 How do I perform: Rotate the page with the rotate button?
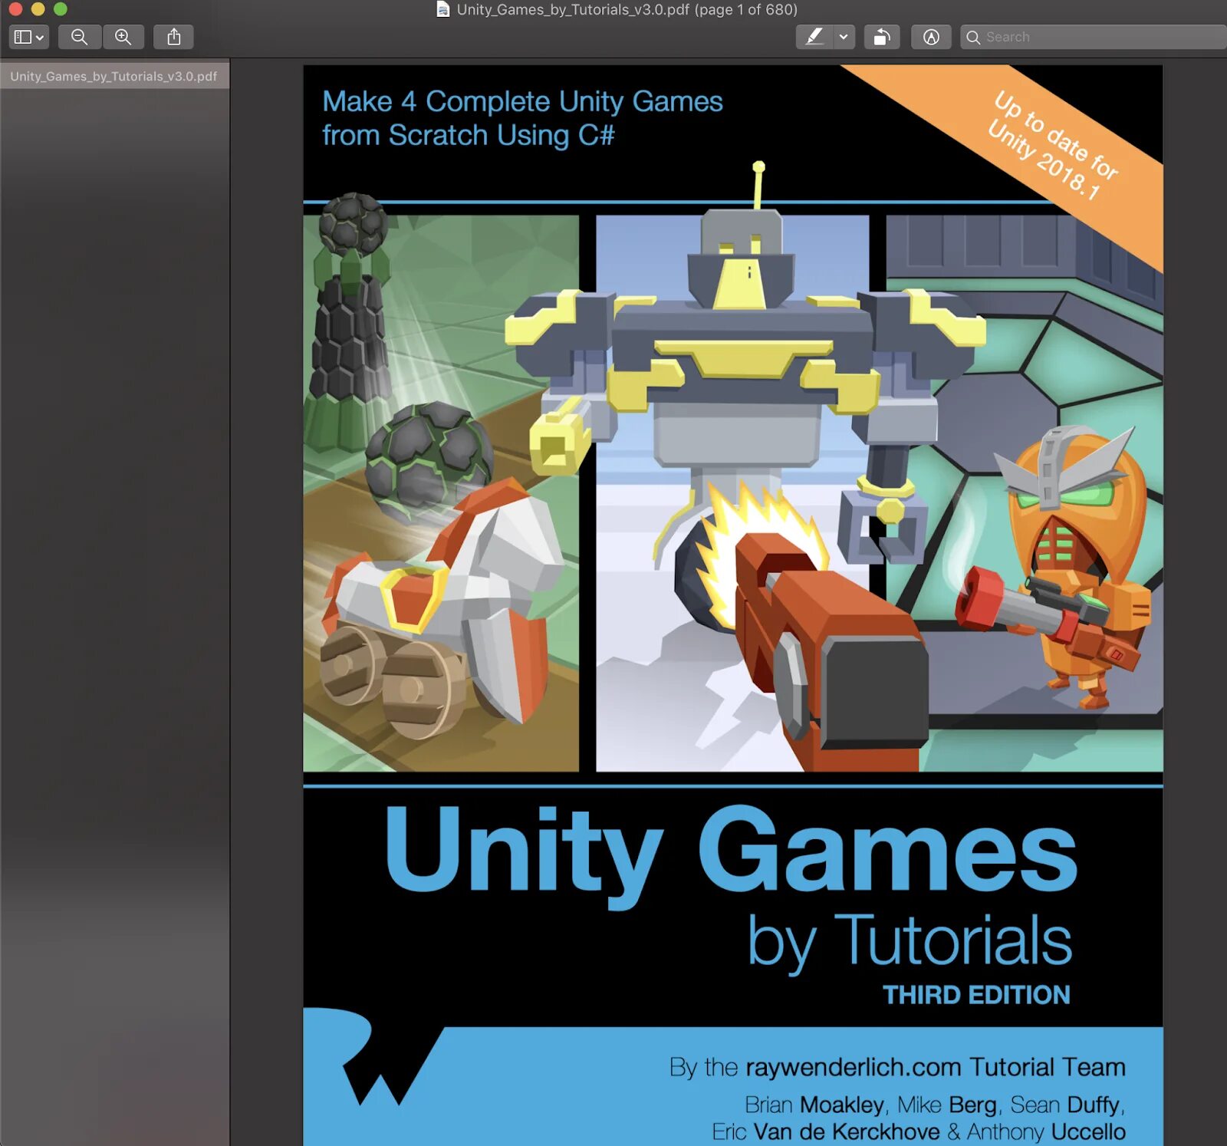pos(882,37)
